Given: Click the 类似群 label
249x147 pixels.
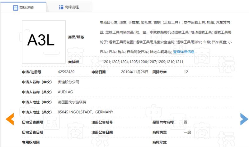Looking at the screenshot, I should [x=73, y=62].
